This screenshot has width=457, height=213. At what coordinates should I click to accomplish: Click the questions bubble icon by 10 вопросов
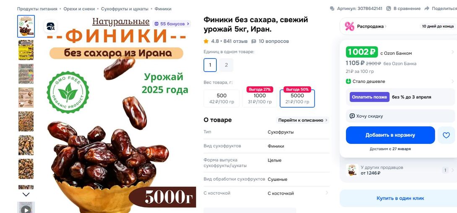[254, 41]
